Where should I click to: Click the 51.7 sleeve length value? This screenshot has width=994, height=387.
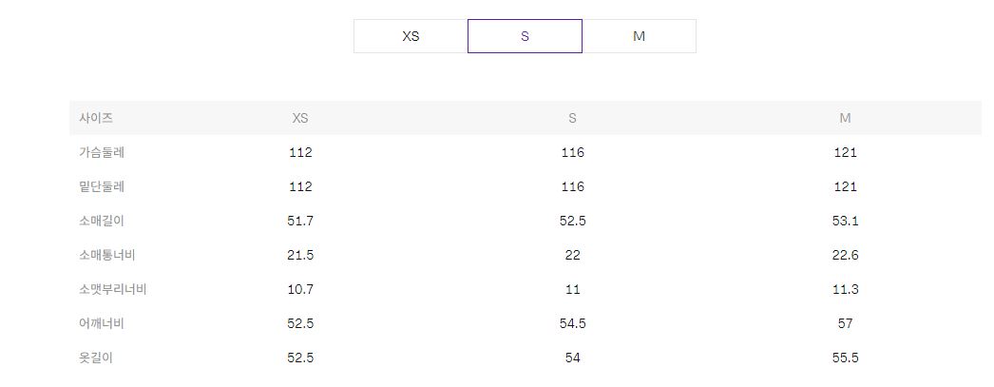[x=300, y=221]
